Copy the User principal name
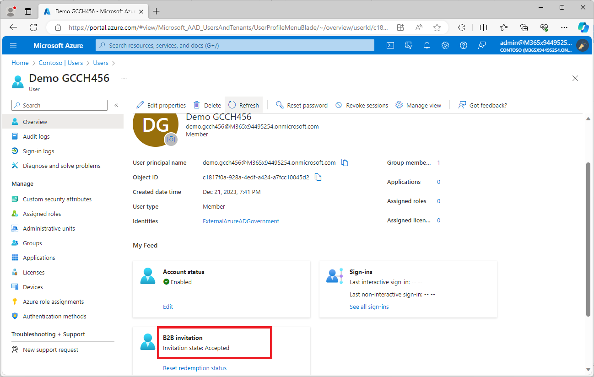Image resolution: width=594 pixels, height=377 pixels. coord(345,162)
